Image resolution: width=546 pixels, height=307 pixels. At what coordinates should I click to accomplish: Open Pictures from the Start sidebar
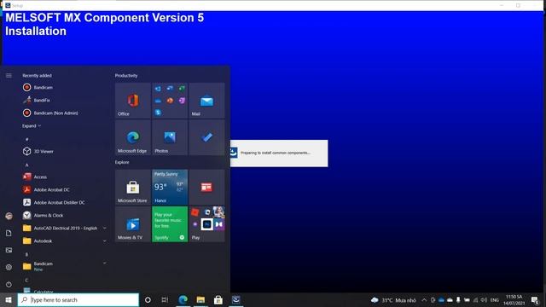coord(9,250)
